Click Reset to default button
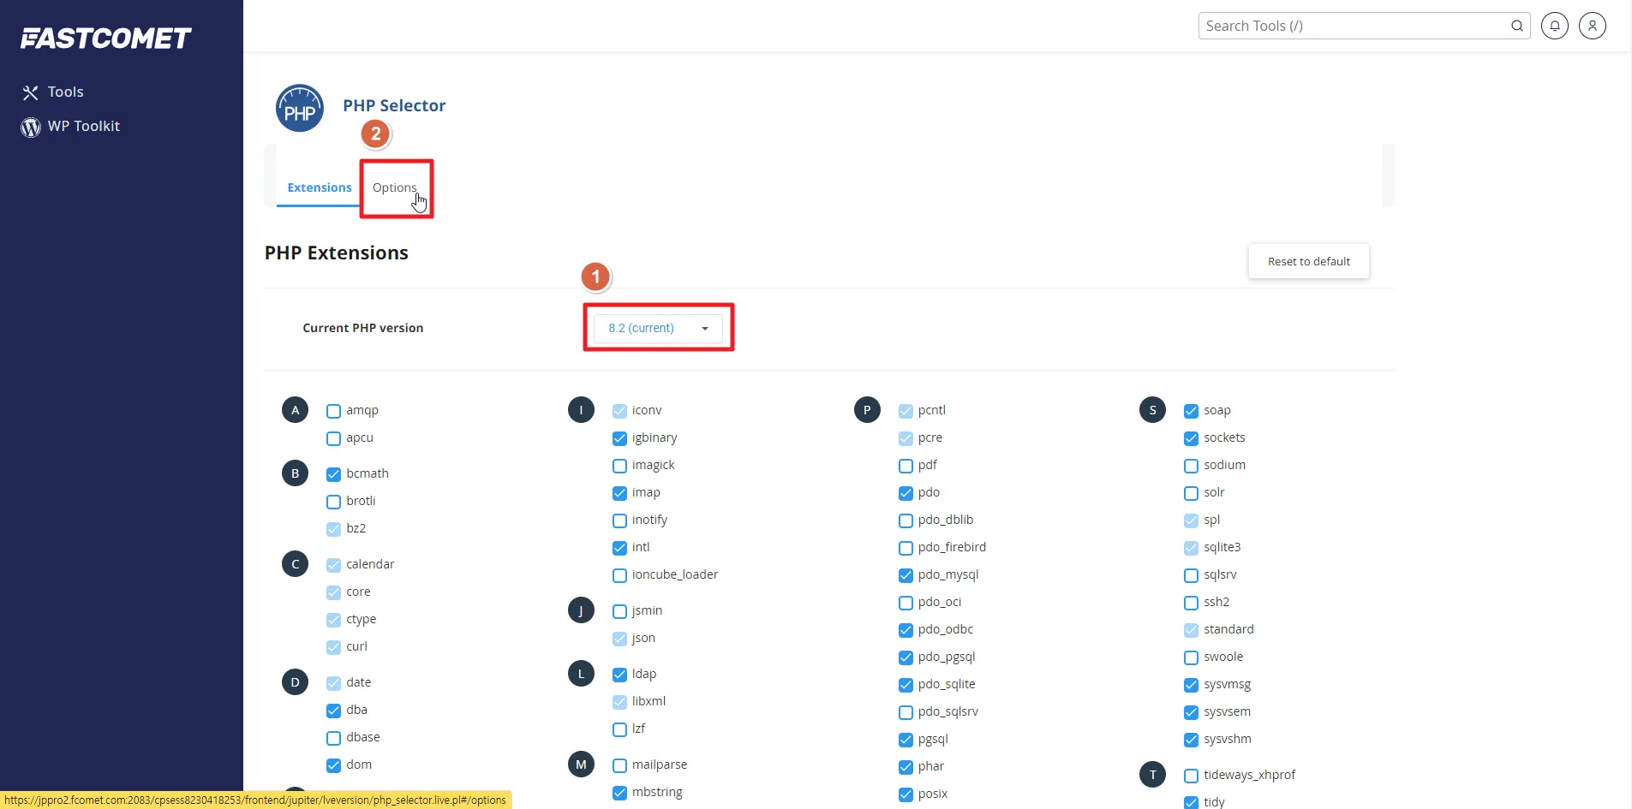The image size is (1632, 809). (1308, 261)
